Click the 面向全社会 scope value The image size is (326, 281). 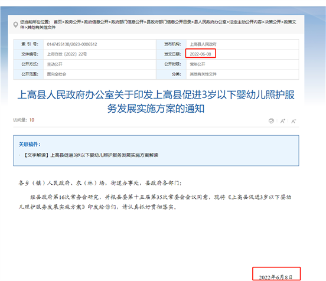click(x=57, y=74)
